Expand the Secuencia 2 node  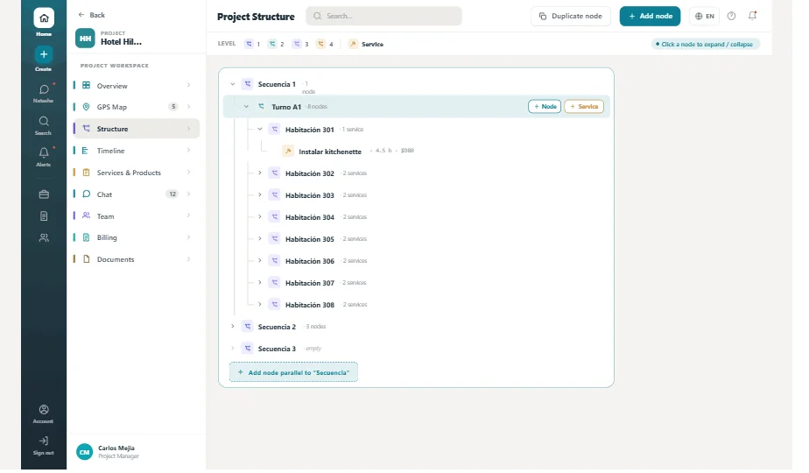click(x=233, y=327)
